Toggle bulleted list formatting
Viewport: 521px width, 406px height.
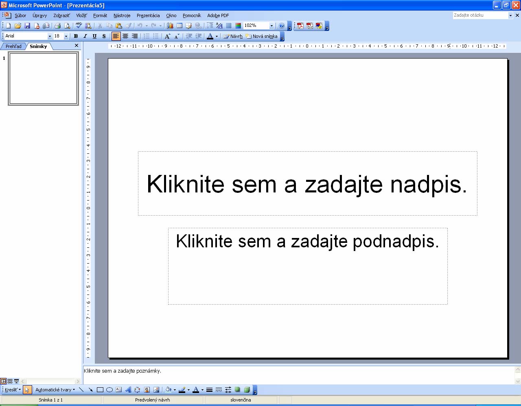[x=156, y=36]
